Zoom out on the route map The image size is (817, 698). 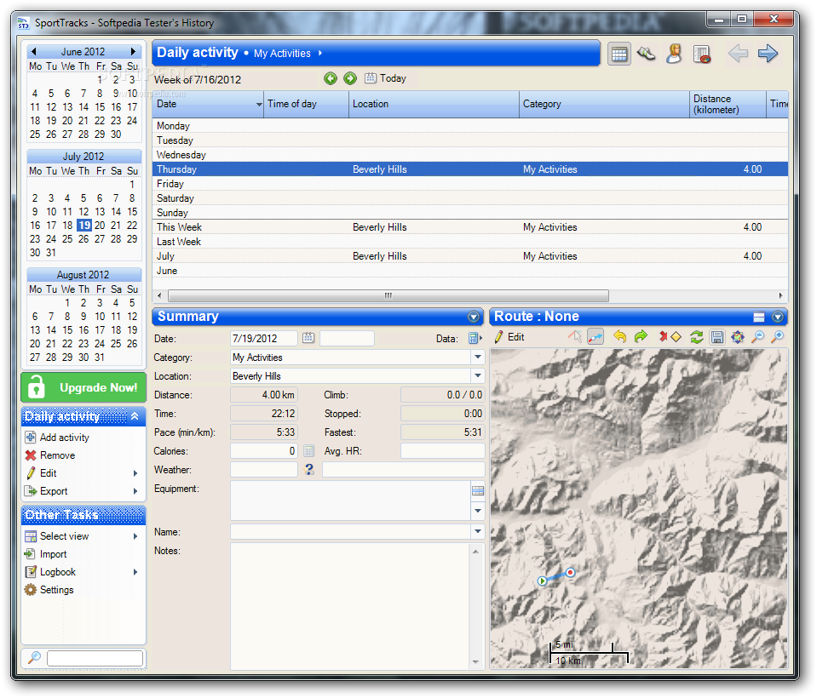(758, 337)
